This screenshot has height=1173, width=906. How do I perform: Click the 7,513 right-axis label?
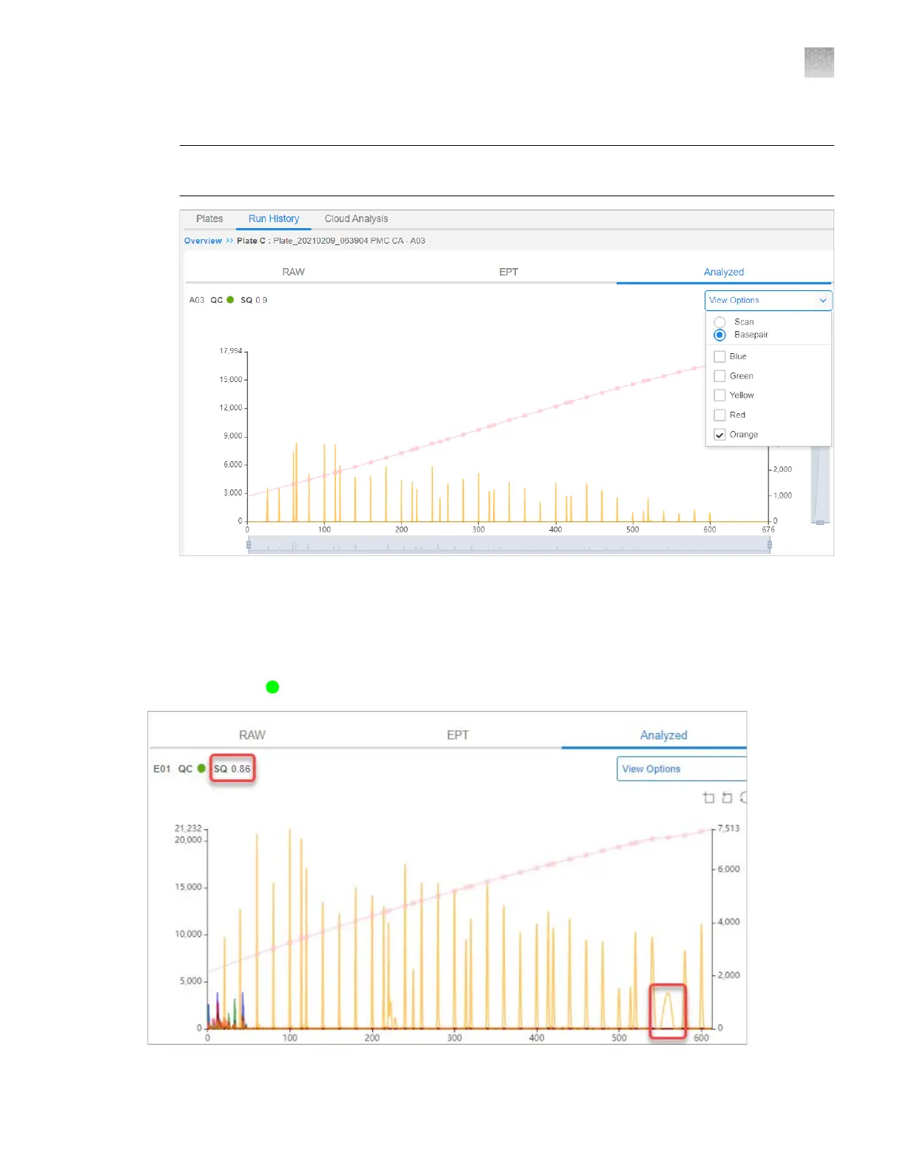pos(728,828)
